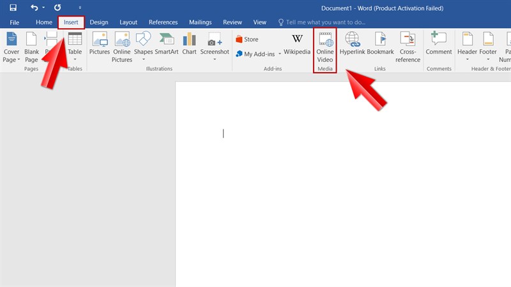Click the Tell me what you want to do box
This screenshot has height=287, width=511.
tap(322, 22)
